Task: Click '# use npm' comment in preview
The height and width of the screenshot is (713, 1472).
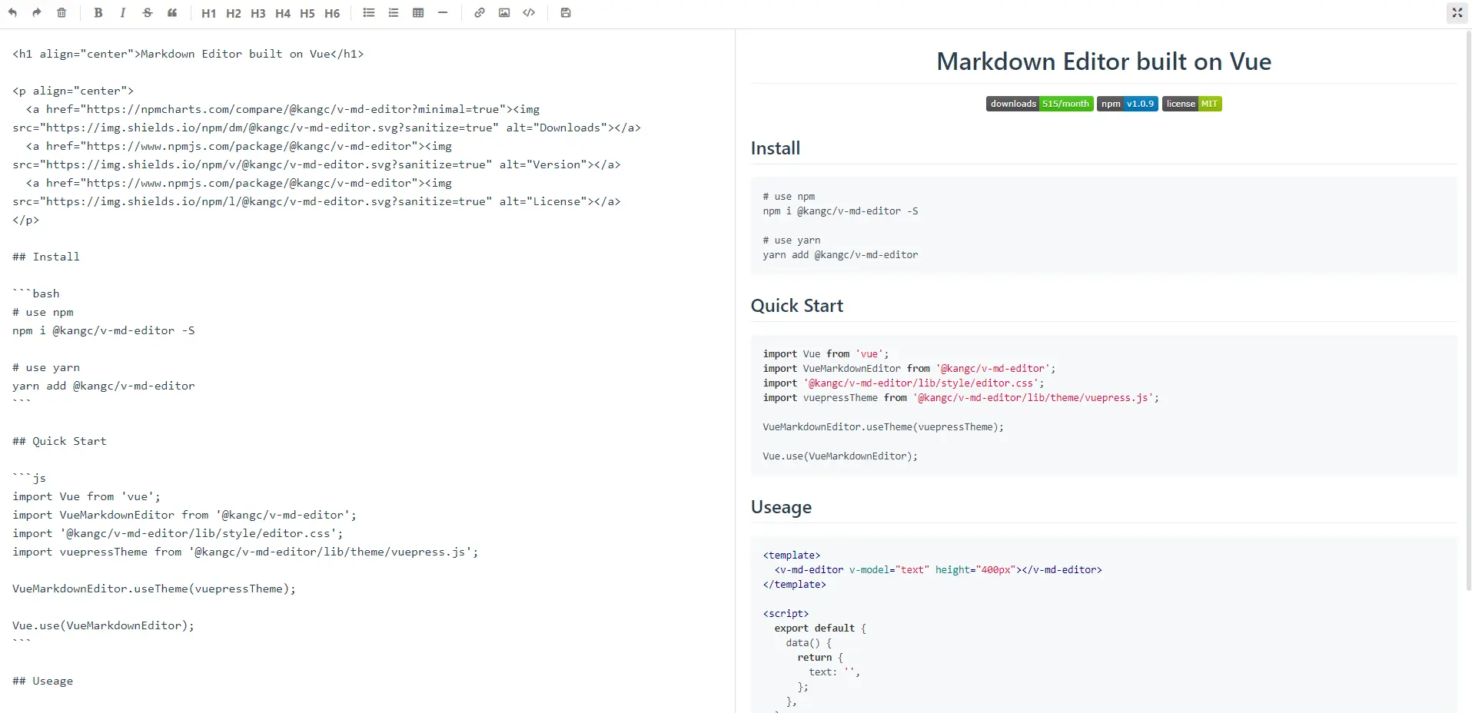Action: click(789, 197)
